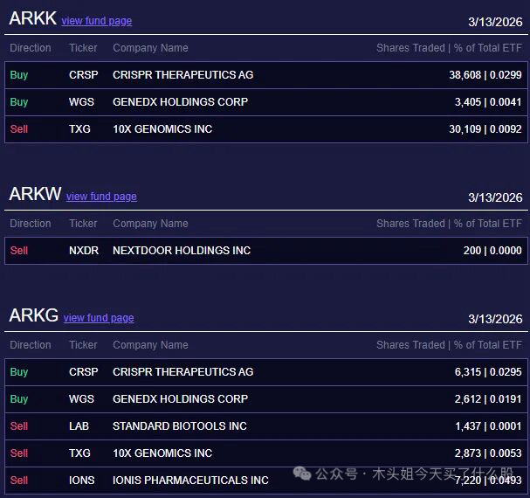The height and width of the screenshot is (498, 530).
Task: Click Sell direction in IONS row
Action: (19, 480)
